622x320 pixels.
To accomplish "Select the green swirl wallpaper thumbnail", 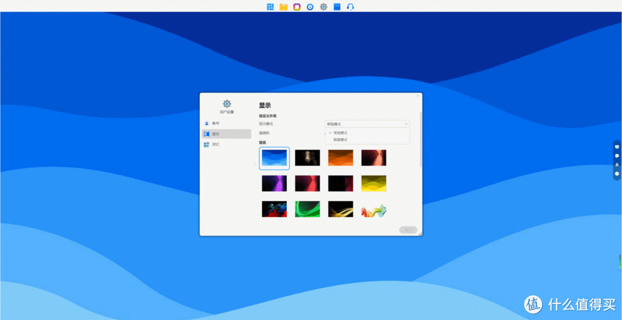I will (x=308, y=209).
